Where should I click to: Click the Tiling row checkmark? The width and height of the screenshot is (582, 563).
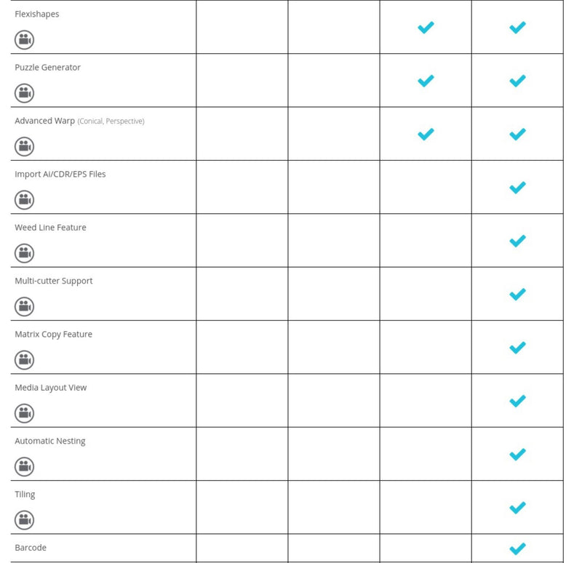click(517, 507)
